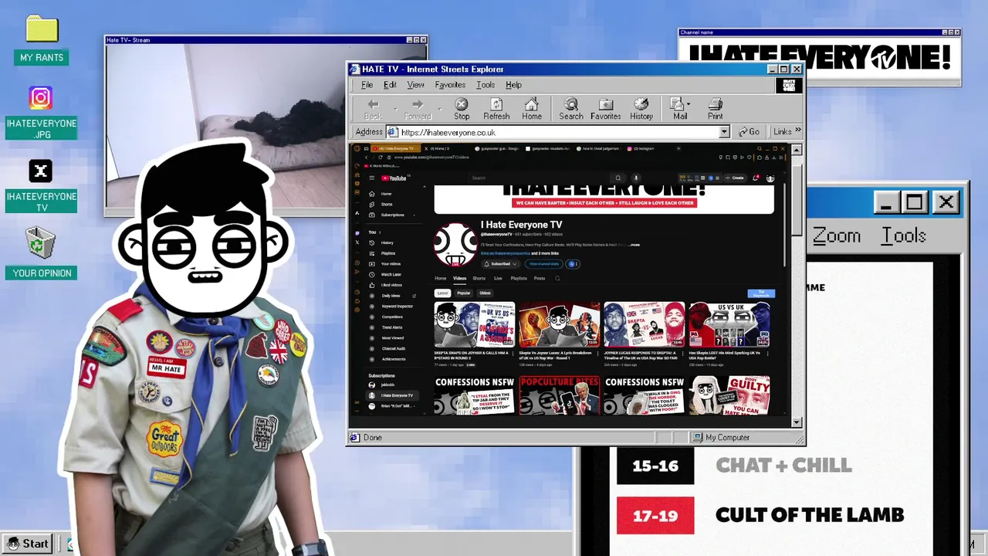Expand the address bar dropdown arrow
Image resolution: width=988 pixels, height=556 pixels.
724,132
